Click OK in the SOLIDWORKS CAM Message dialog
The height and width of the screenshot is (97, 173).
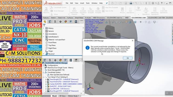click(x=128, y=58)
